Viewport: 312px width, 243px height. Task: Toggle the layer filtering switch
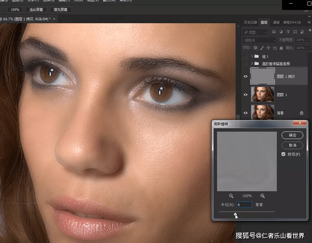click(310, 31)
